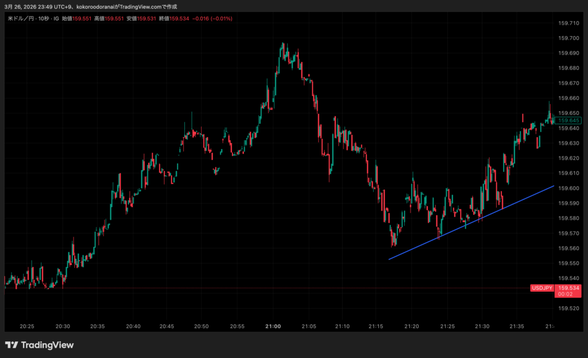Click the 159.520 price scale label

(x=568, y=309)
